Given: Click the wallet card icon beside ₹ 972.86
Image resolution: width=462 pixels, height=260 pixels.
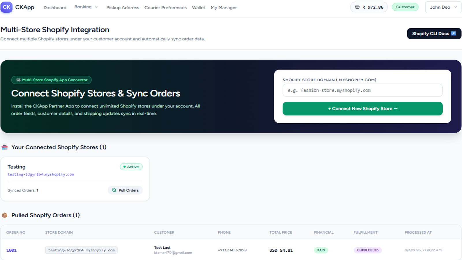Looking at the screenshot, I should click(357, 7).
